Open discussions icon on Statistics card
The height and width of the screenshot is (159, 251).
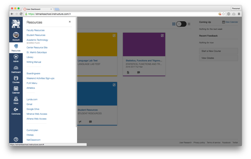(138, 73)
